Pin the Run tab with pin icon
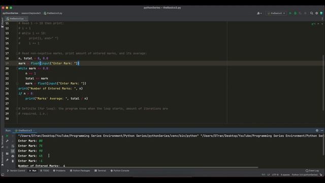The image size is (325, 183). [x=7, y=160]
